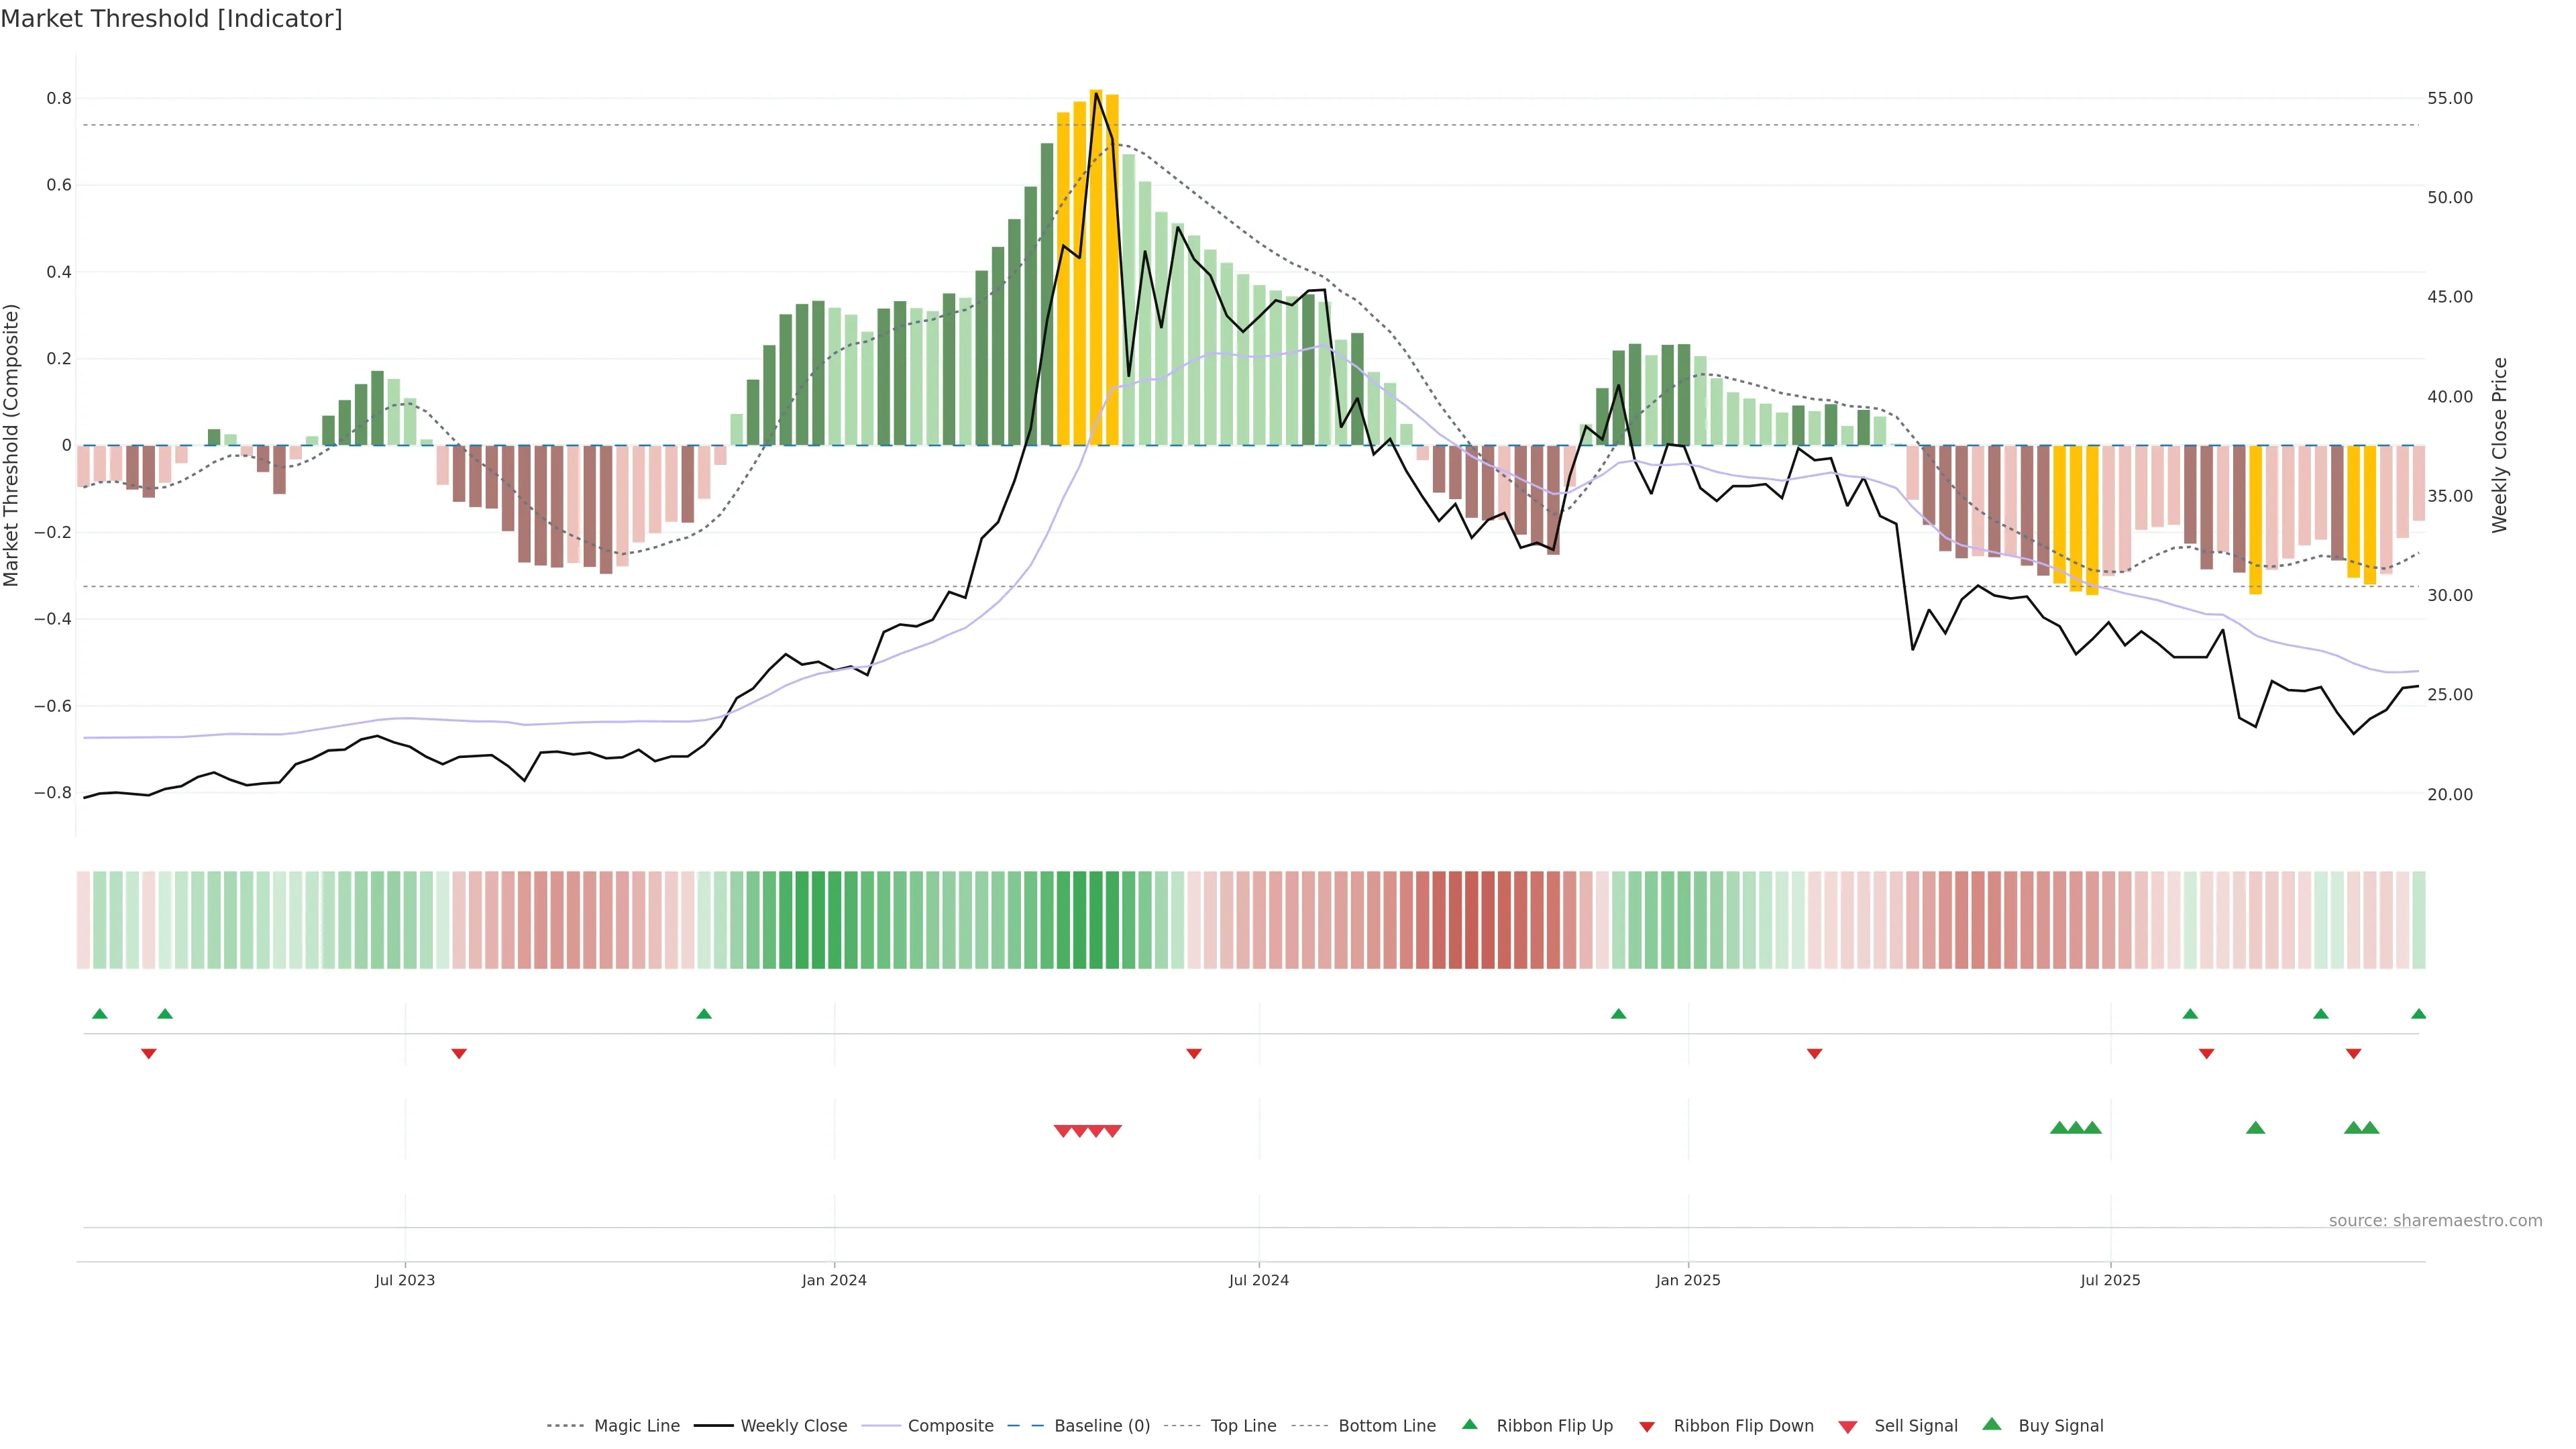Click the Jan 2024 x-axis label

(x=834, y=1280)
